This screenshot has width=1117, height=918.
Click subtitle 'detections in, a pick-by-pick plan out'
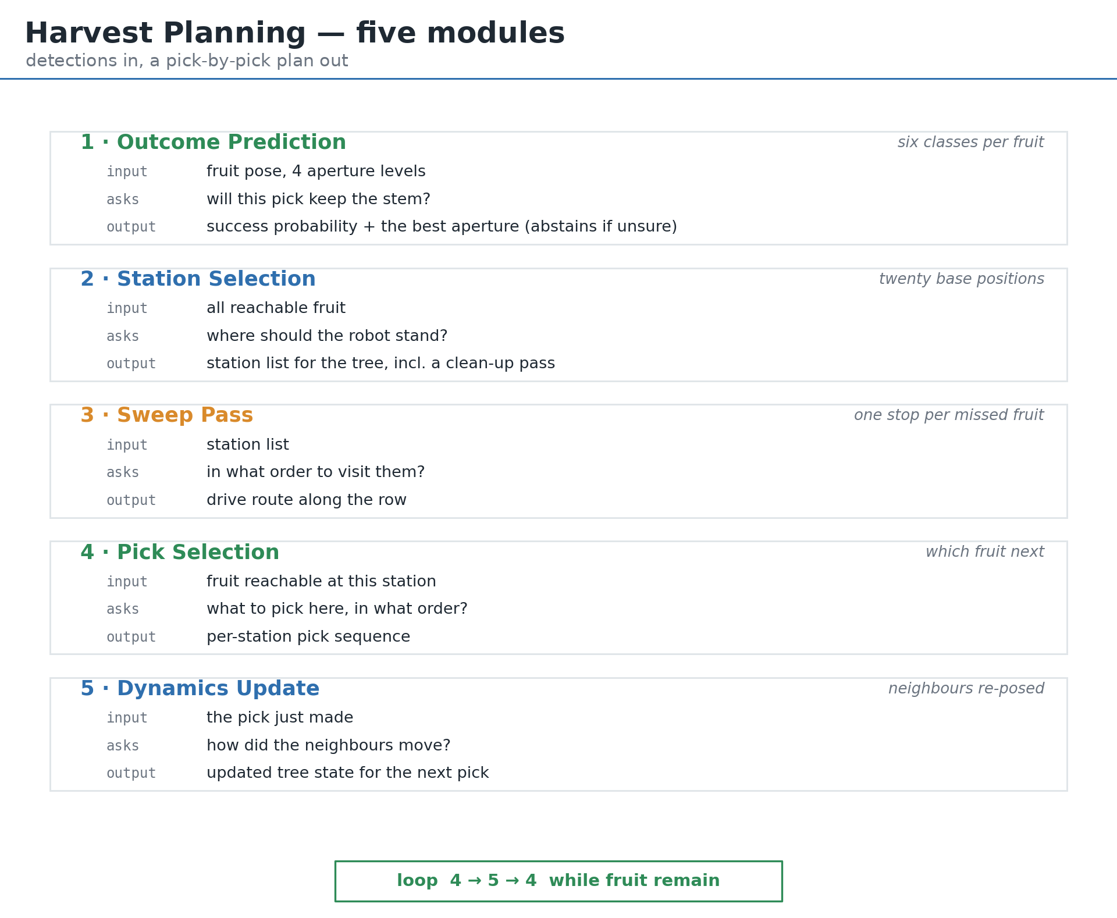tap(187, 61)
